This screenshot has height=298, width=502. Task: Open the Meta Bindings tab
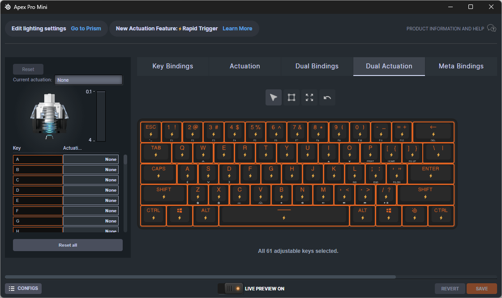461,66
